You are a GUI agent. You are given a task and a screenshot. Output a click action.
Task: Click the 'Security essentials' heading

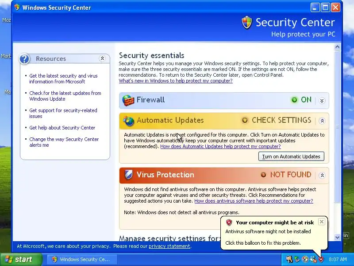coord(151,55)
